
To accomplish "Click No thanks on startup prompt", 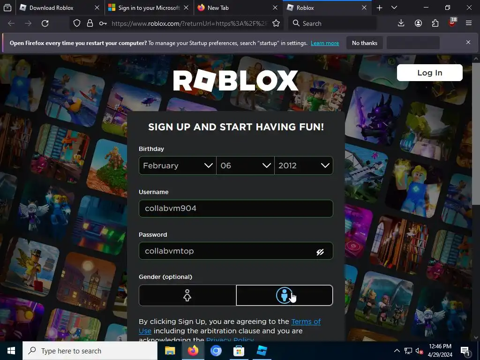I will pos(365,43).
